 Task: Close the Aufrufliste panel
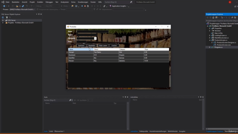(x=203, y=97)
